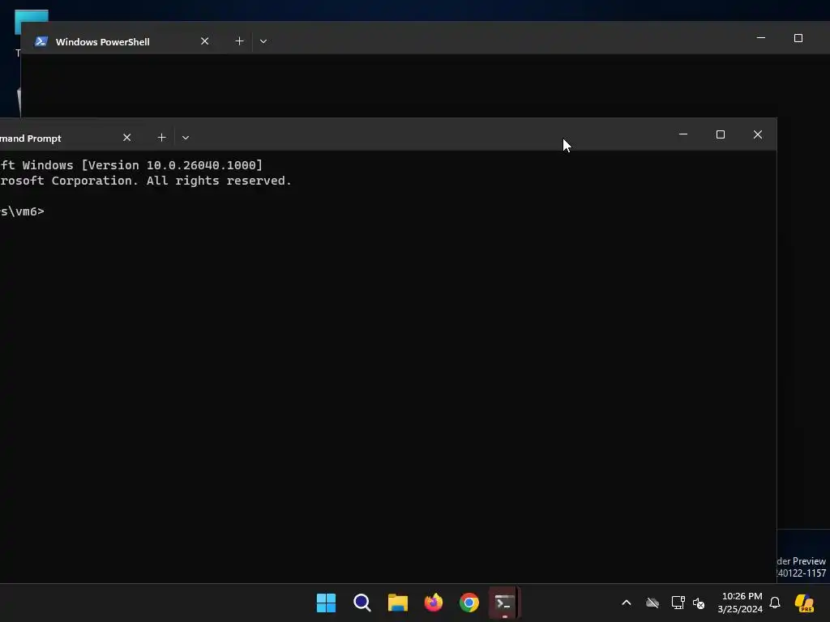Open Copilot preview icon in taskbar
Image resolution: width=830 pixels, height=622 pixels.
point(804,603)
